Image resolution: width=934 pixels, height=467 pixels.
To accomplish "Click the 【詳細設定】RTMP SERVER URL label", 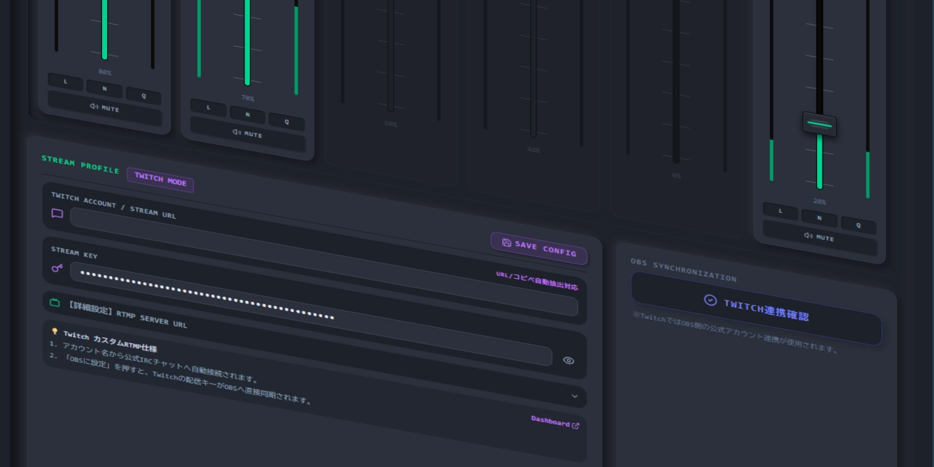I will 126,313.
